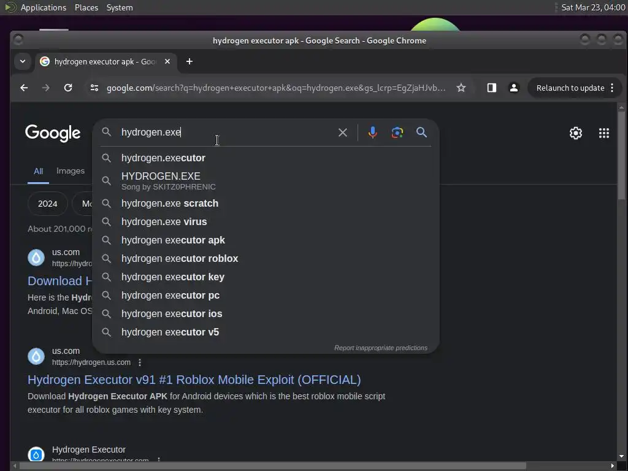Open the tab search dropdown arrow
628x471 pixels.
(x=23, y=61)
